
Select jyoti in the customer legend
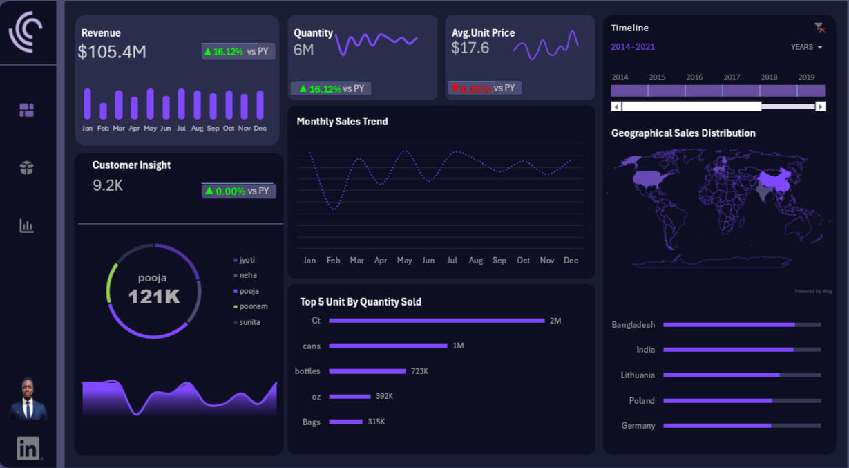[247, 260]
